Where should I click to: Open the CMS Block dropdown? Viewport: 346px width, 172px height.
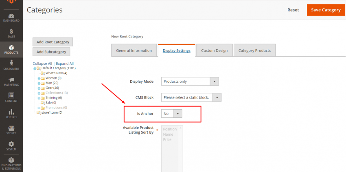(191, 97)
